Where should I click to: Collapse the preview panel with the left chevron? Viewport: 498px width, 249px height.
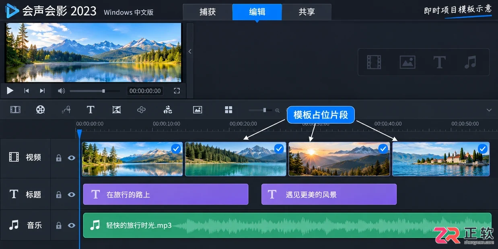pyautogui.click(x=190, y=51)
